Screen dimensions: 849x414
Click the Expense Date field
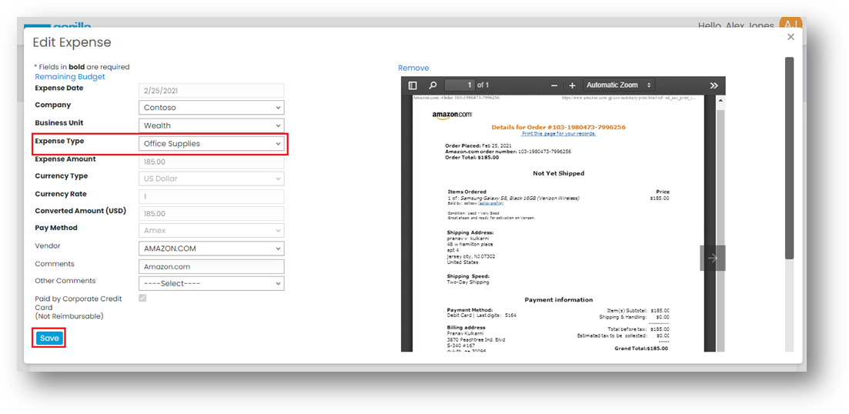[211, 90]
